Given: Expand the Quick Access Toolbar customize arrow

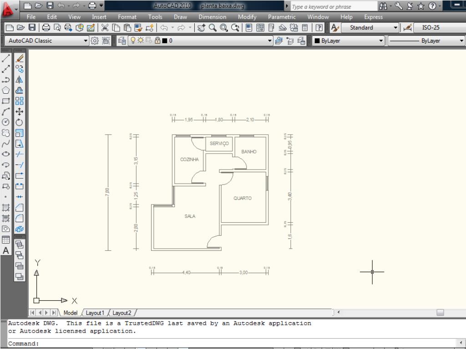Looking at the screenshot, I should click(101, 5).
